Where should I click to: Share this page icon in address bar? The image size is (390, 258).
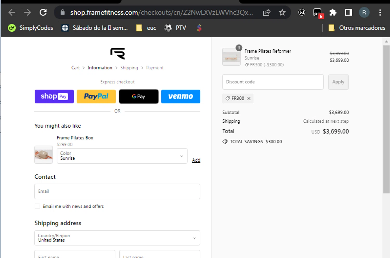(x=267, y=12)
